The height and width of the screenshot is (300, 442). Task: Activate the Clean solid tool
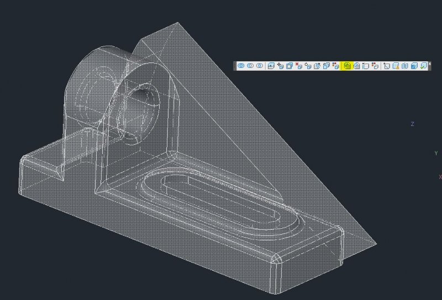point(396,66)
